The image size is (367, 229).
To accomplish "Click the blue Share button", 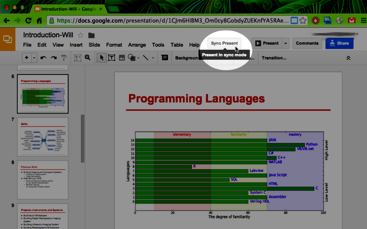I will tap(339, 43).
